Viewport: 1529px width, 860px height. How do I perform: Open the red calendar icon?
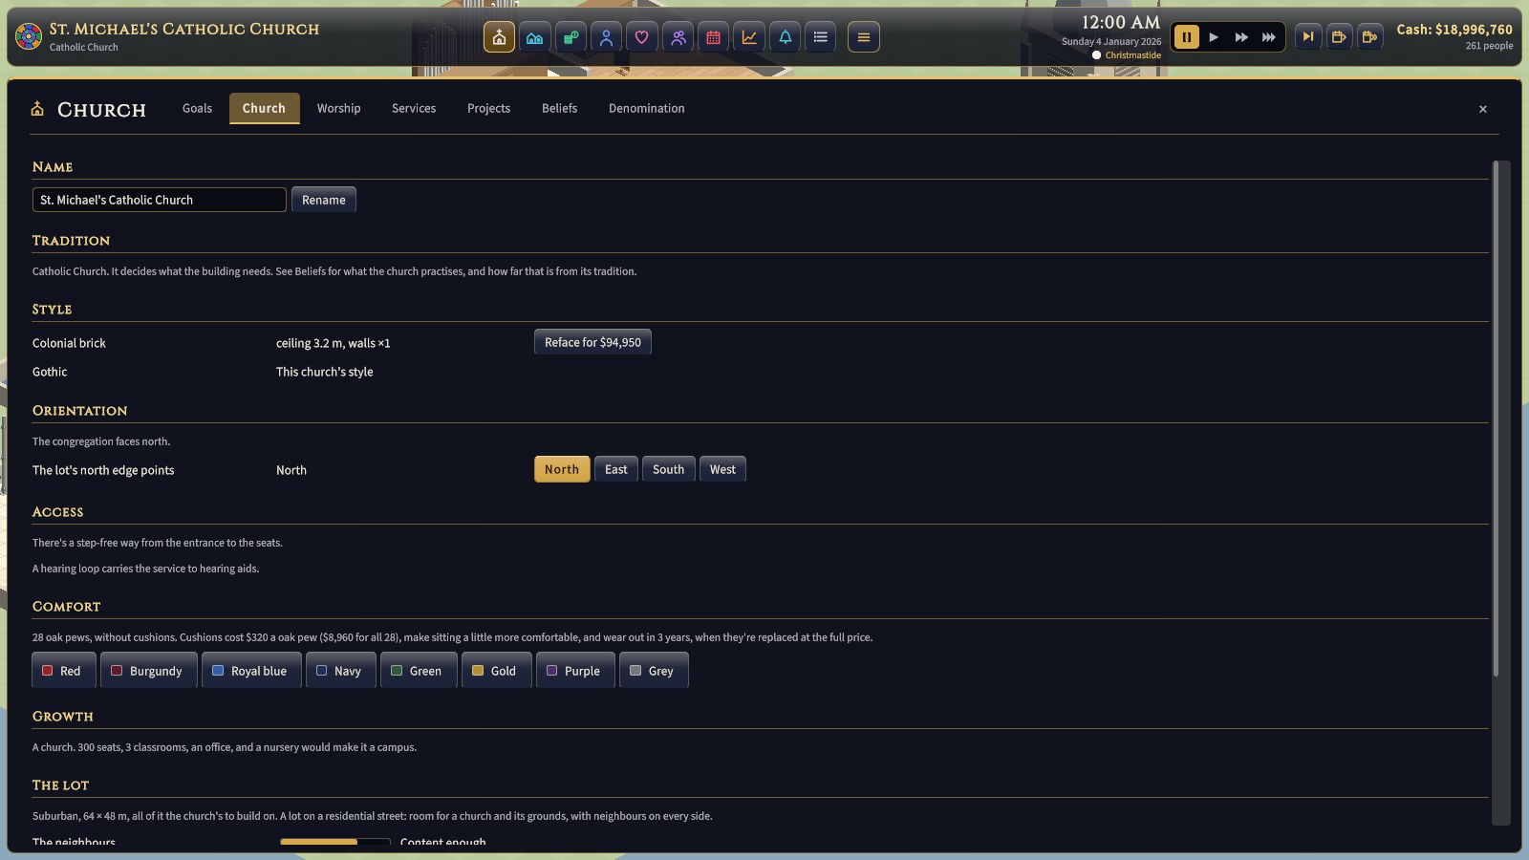[714, 37]
